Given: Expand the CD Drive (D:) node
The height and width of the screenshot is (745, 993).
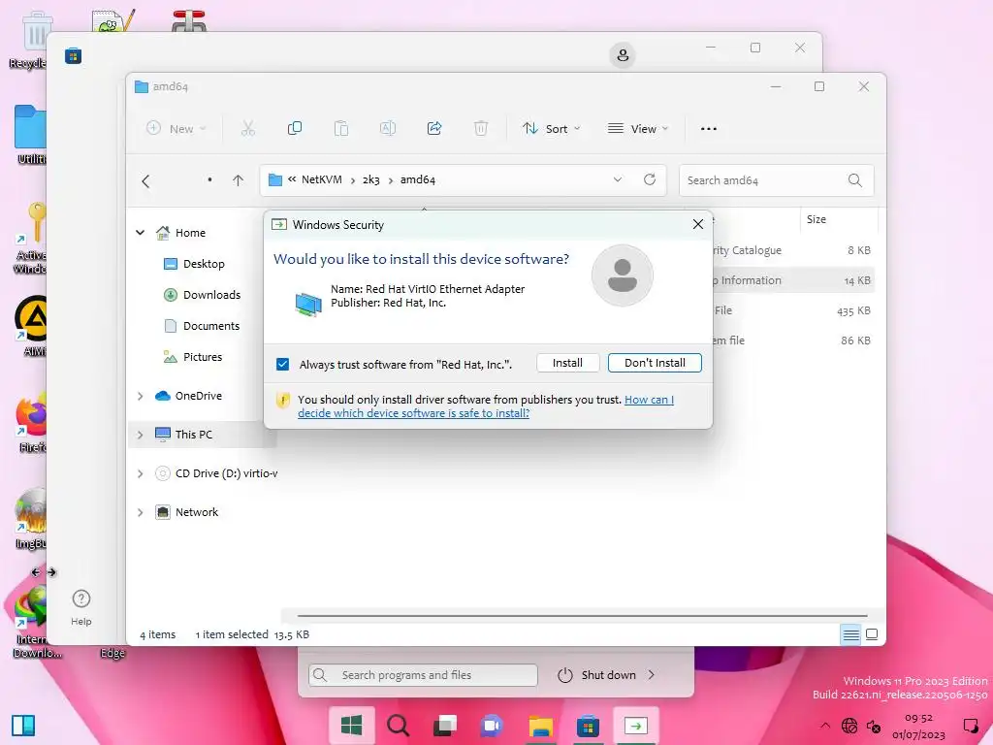Looking at the screenshot, I should click(x=140, y=473).
